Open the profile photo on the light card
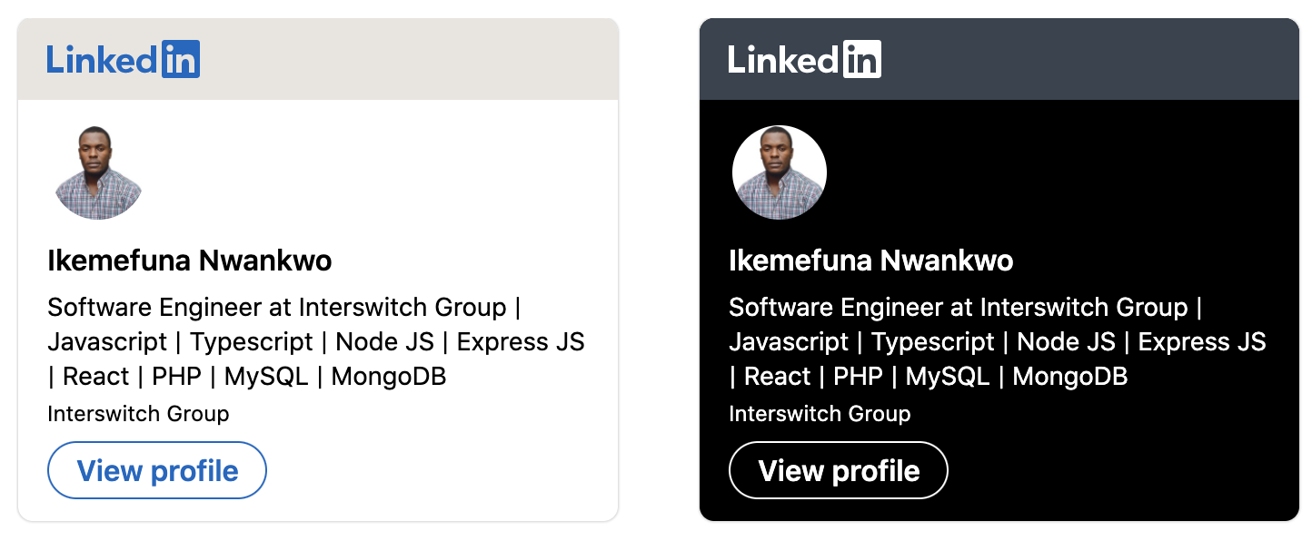1312x541 pixels. (98, 172)
